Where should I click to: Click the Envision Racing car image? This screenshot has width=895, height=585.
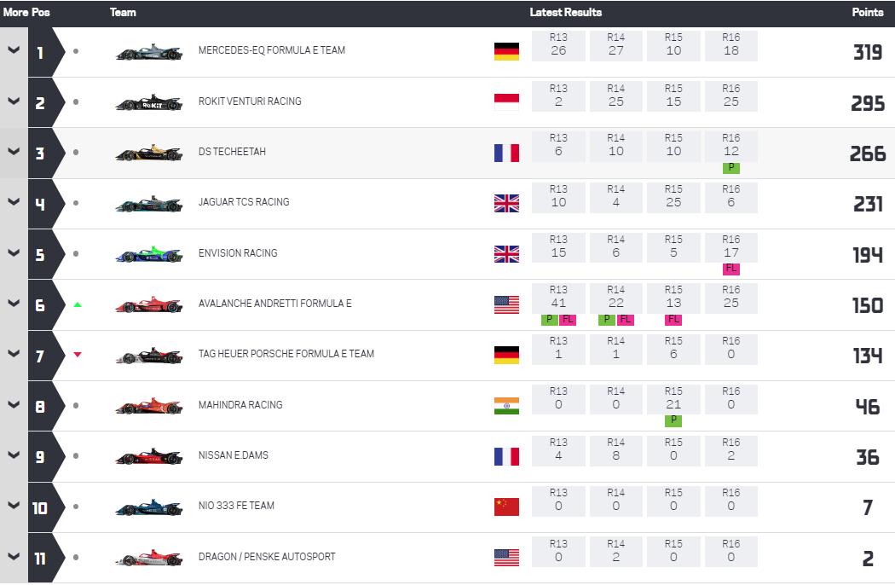(x=149, y=254)
